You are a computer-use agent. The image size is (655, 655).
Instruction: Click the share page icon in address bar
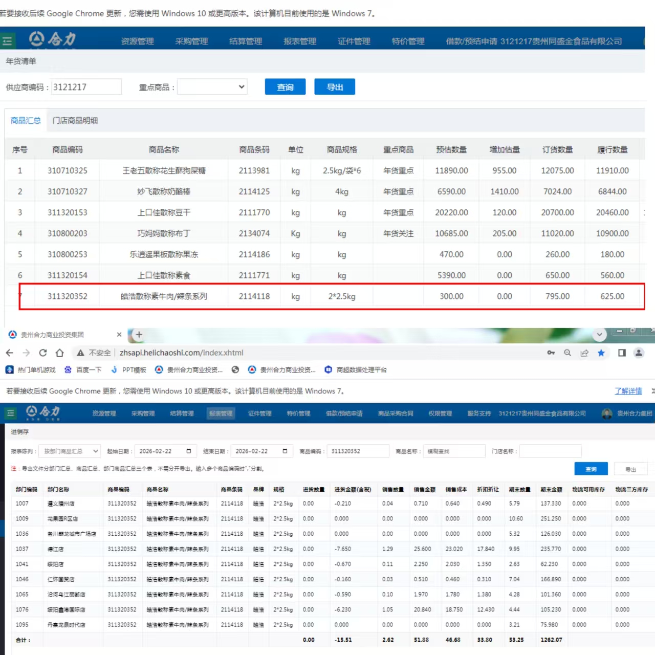(584, 353)
